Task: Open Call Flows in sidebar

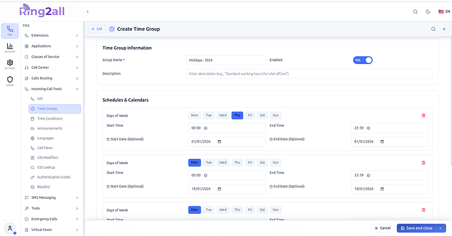Action: point(54,148)
